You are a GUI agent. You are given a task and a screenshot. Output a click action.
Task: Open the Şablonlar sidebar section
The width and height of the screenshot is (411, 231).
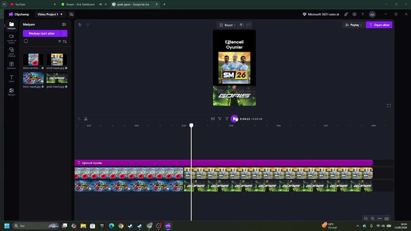tap(12, 65)
